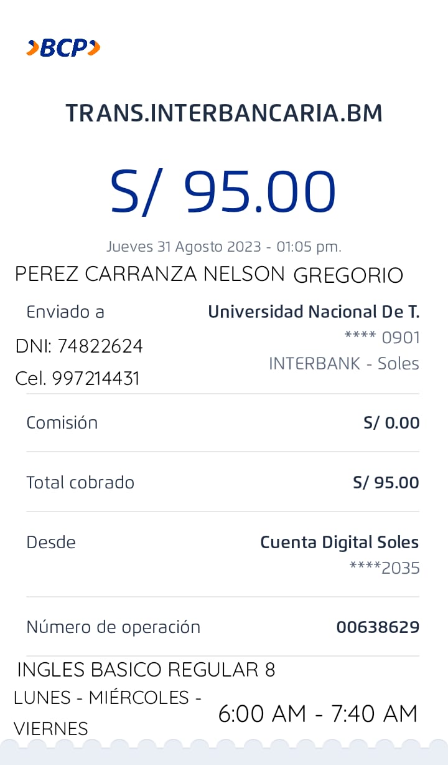Click the BCP logo
The width and height of the screenshot is (448, 765).
63,48
